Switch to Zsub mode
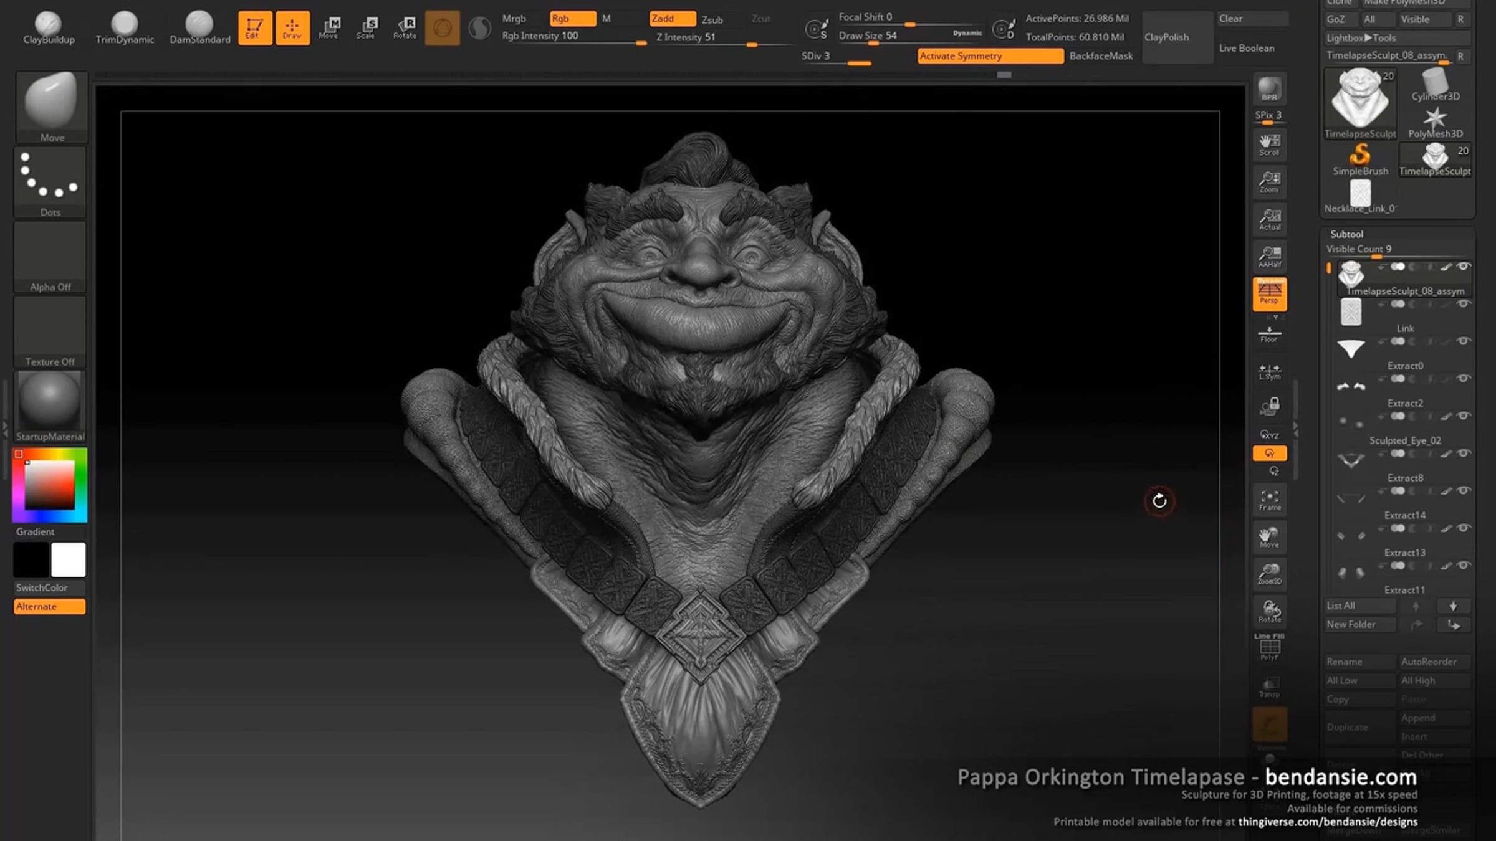This screenshot has height=841, width=1496. click(x=712, y=19)
